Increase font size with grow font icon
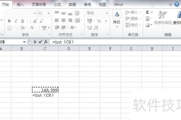 coord(35,21)
